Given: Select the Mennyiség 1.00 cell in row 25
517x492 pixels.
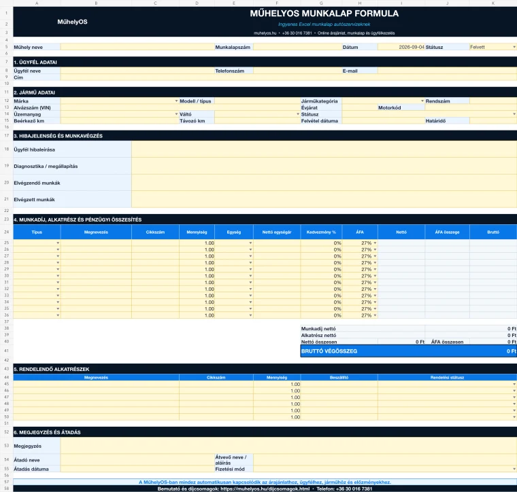Looking at the screenshot, I should 197,243.
